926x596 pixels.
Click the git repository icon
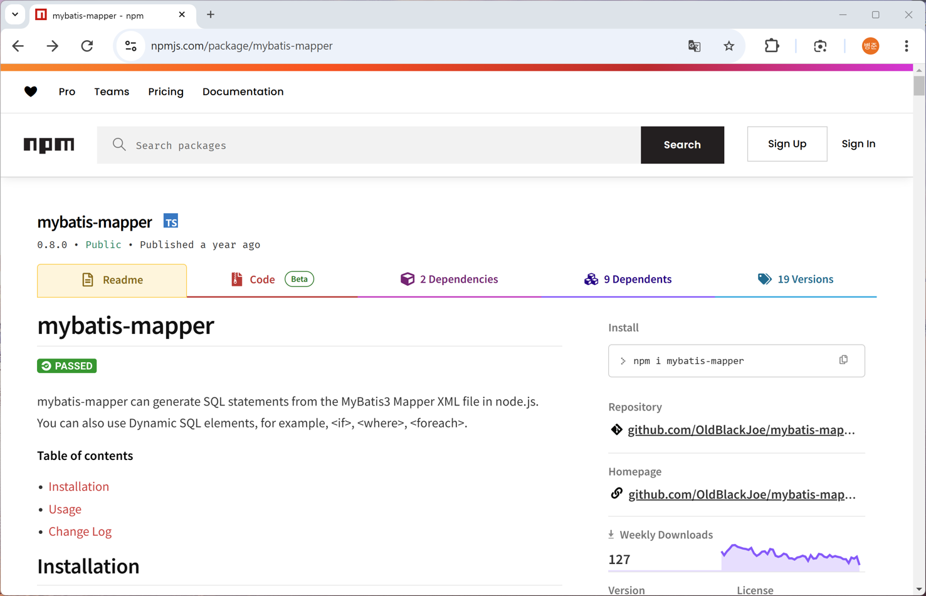click(617, 429)
